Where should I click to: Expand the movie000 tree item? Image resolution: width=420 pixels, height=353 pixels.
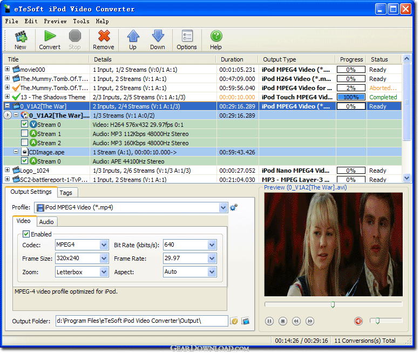tap(7, 70)
